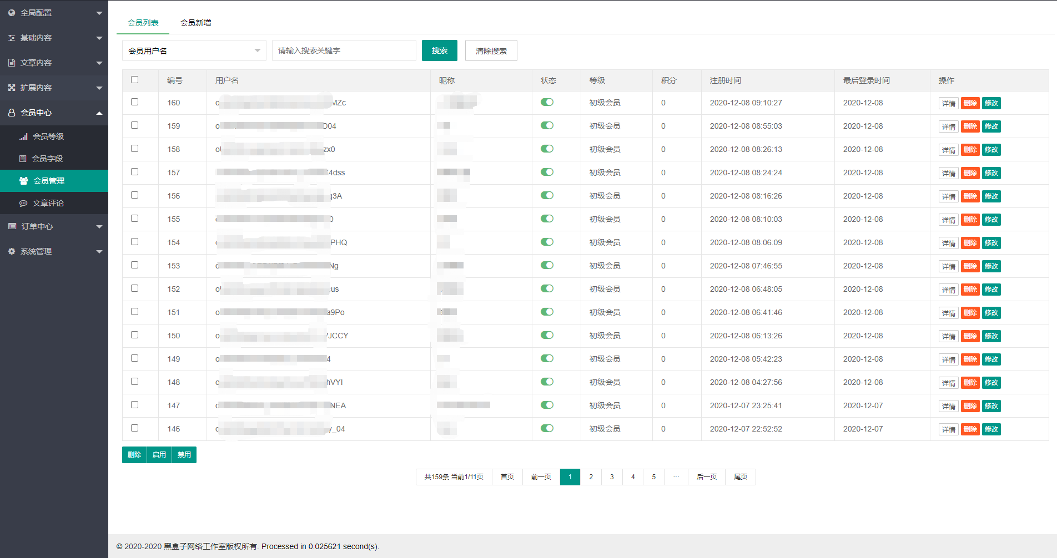This screenshot has height=558, width=1057.
Task: Check the checkbox for member 147
Action: point(134,404)
